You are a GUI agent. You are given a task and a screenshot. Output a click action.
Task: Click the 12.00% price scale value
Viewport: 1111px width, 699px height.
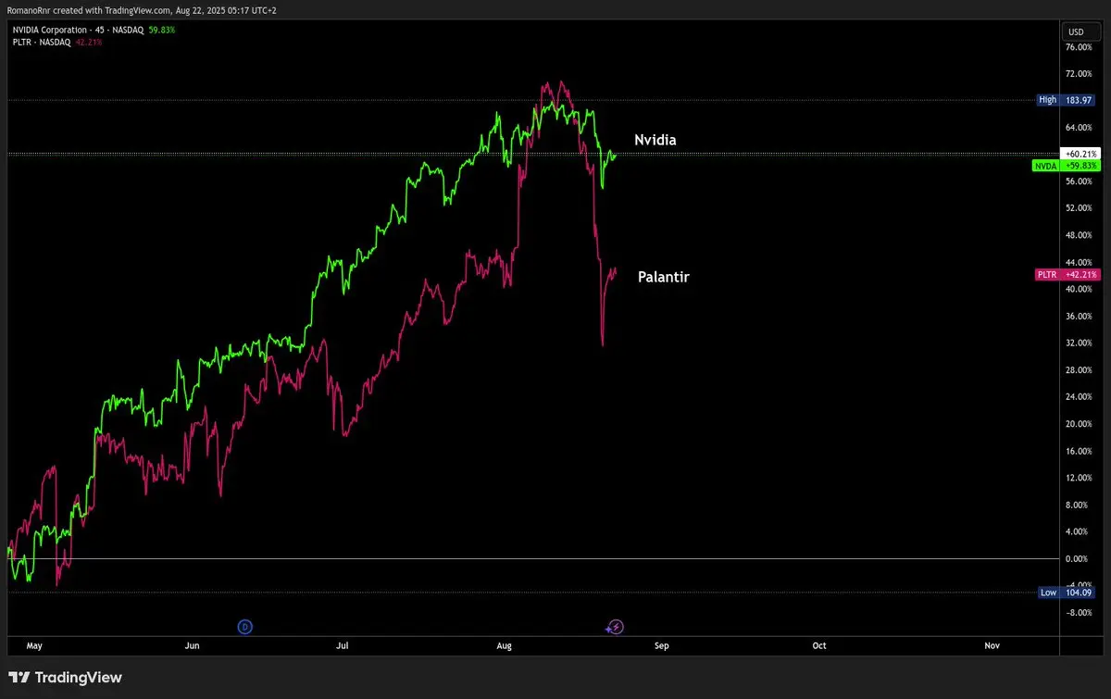[1079, 478]
